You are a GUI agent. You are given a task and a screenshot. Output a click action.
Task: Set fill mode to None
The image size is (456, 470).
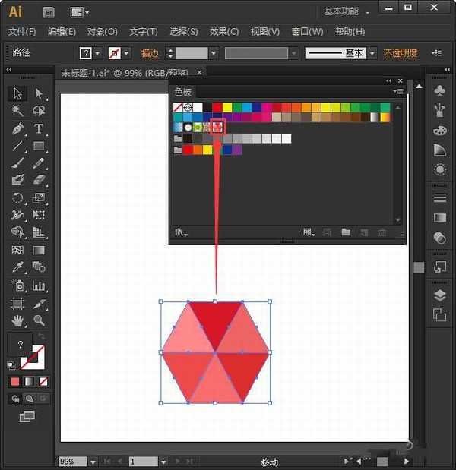[43, 381]
